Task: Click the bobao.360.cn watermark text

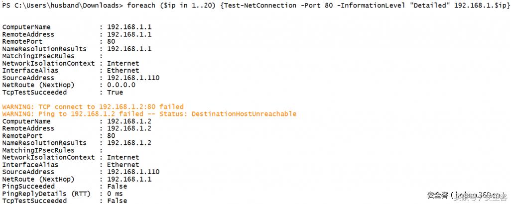Action: (470, 196)
